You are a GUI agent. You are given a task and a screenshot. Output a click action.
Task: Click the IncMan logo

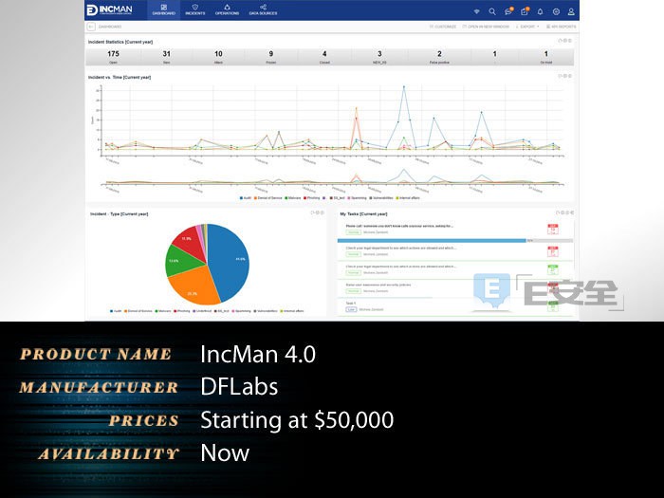click(x=110, y=10)
